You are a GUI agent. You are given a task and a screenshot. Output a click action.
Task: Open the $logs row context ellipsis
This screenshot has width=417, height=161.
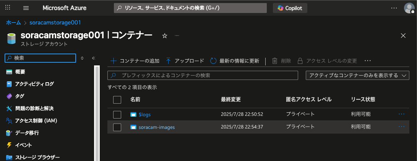coord(401,114)
